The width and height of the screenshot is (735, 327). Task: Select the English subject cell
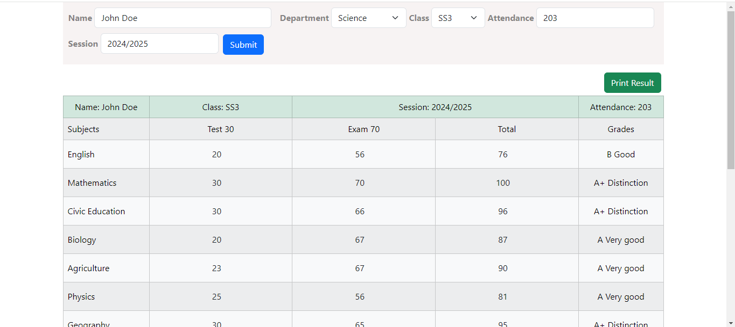pos(81,154)
